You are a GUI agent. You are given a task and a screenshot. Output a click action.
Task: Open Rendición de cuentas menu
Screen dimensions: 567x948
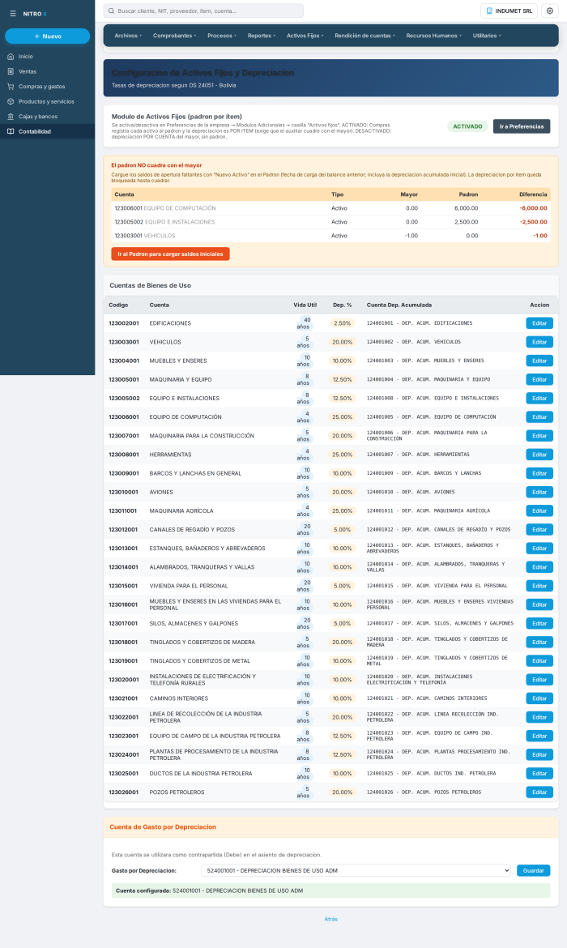coord(364,36)
